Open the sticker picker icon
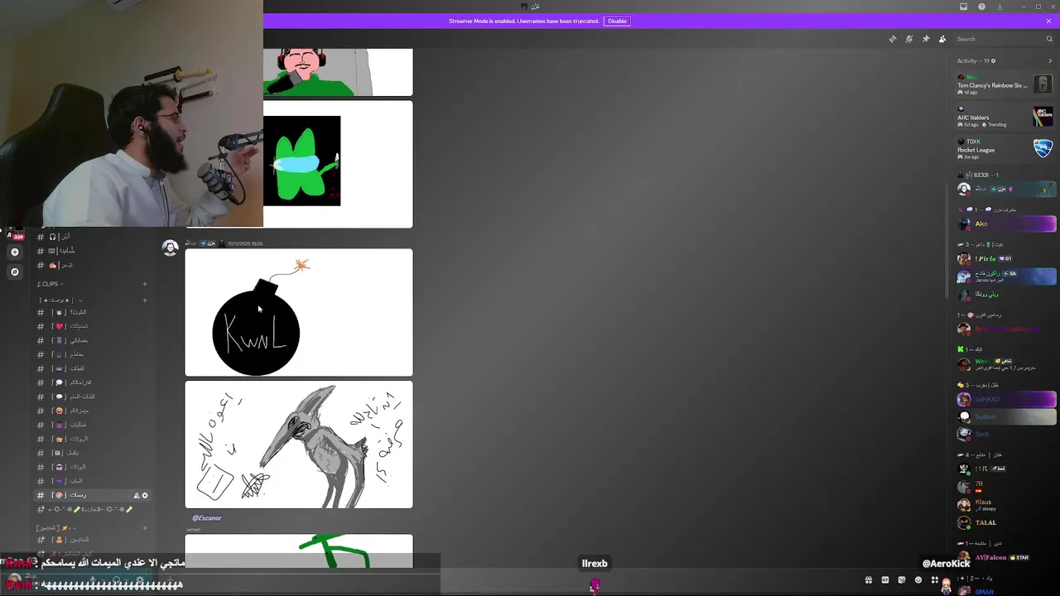 pyautogui.click(x=902, y=579)
